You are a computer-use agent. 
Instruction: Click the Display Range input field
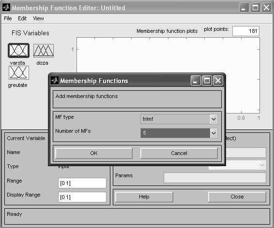pyautogui.click(x=82, y=197)
